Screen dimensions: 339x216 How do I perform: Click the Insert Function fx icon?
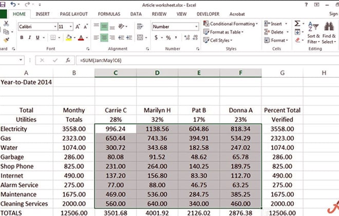(x=68, y=60)
